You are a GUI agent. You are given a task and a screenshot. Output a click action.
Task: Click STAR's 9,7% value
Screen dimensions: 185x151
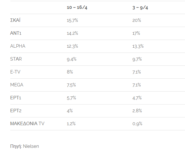point(137,59)
